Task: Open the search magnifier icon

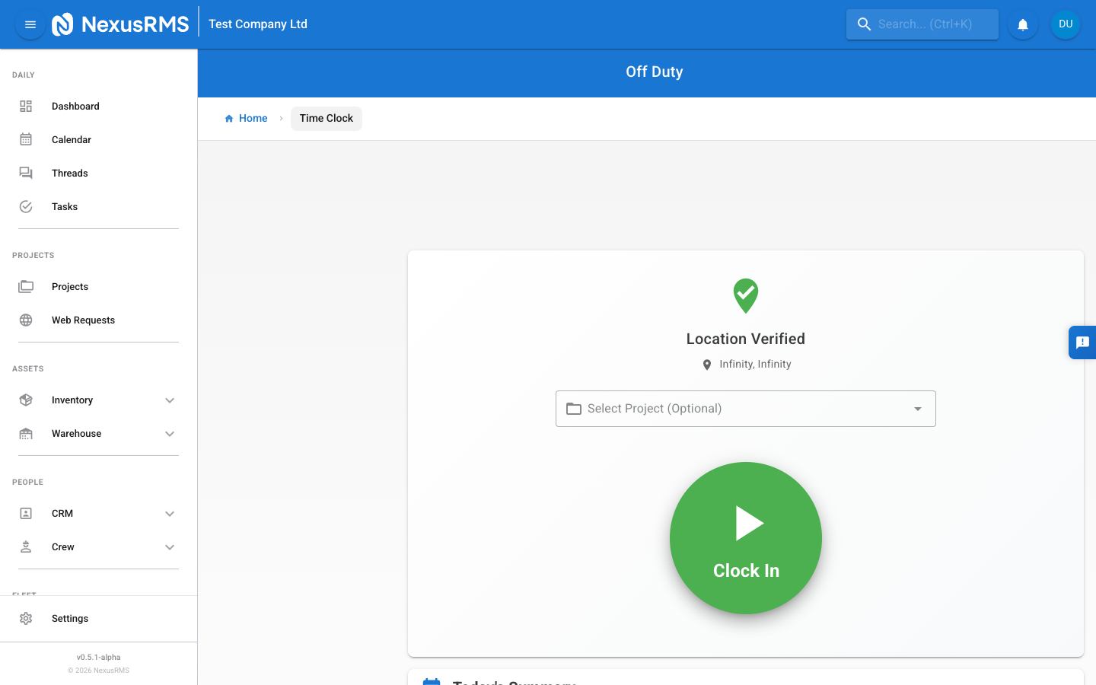Action: [865, 24]
